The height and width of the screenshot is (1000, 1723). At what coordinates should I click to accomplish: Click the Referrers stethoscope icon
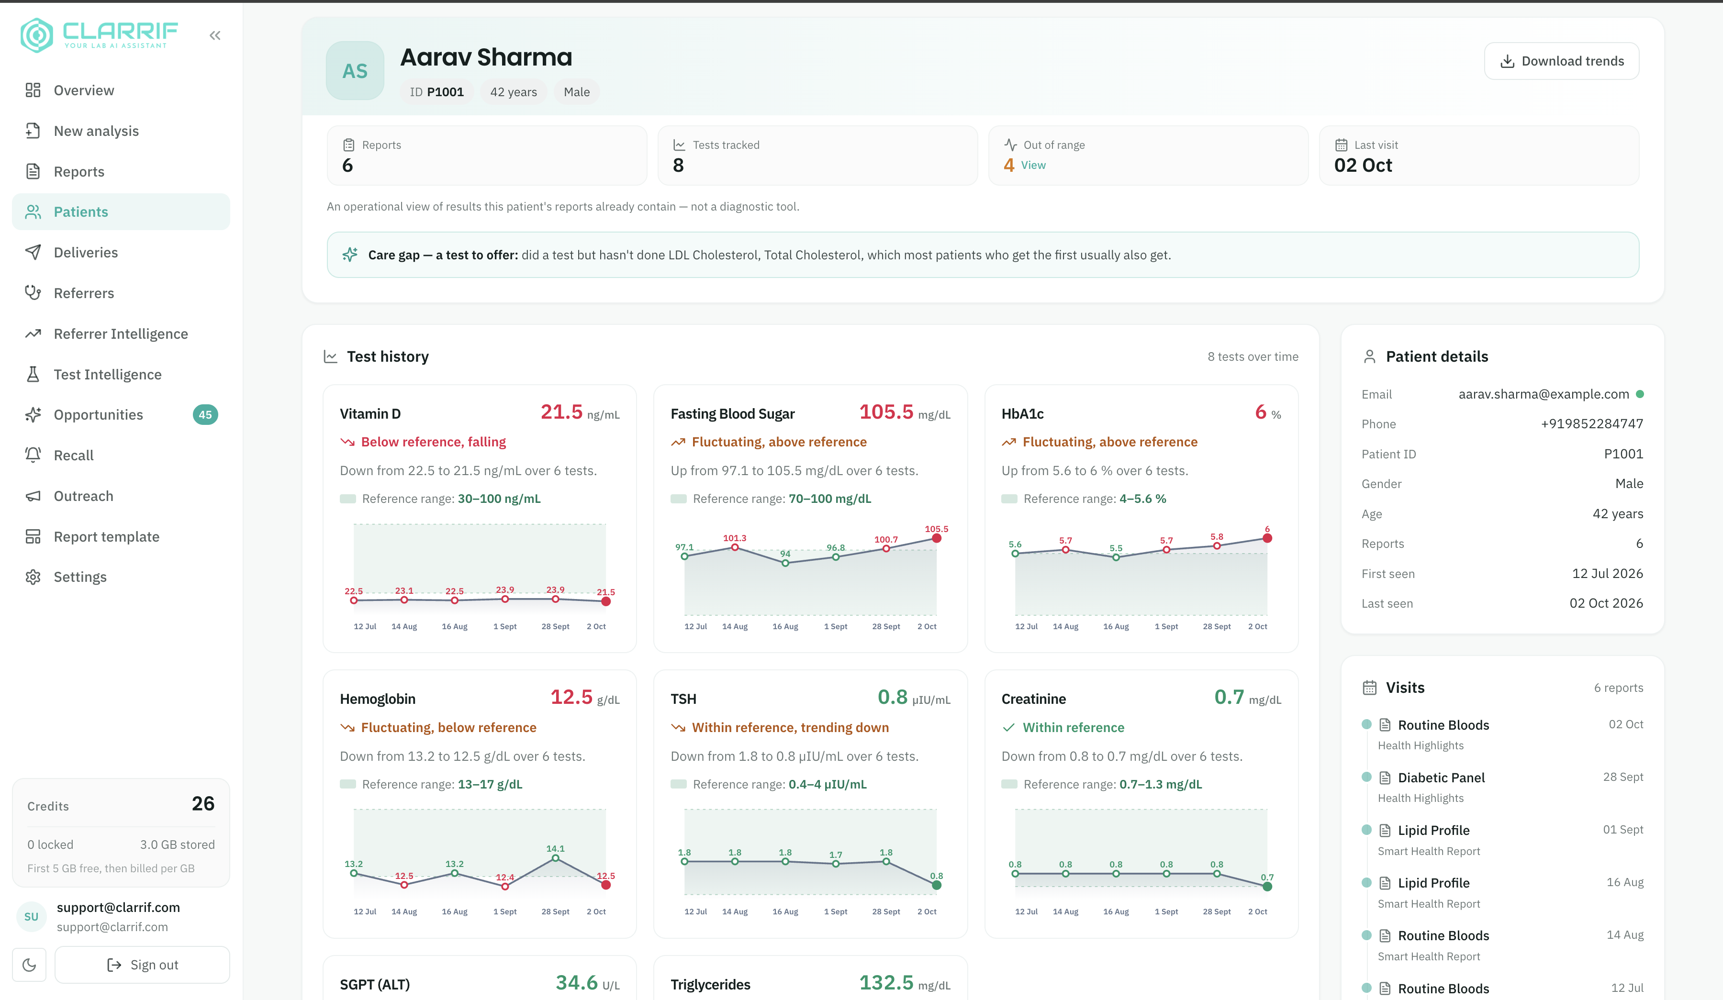click(x=33, y=292)
